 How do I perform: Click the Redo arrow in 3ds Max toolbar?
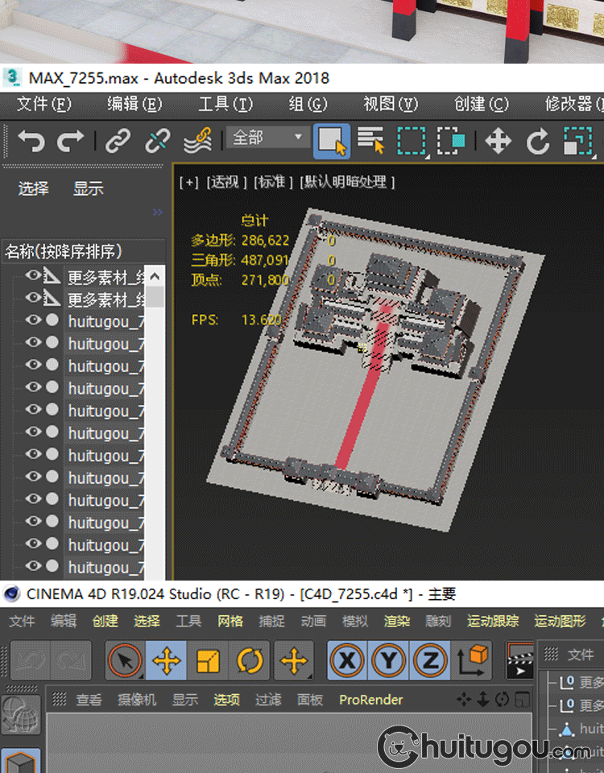pyautogui.click(x=71, y=141)
